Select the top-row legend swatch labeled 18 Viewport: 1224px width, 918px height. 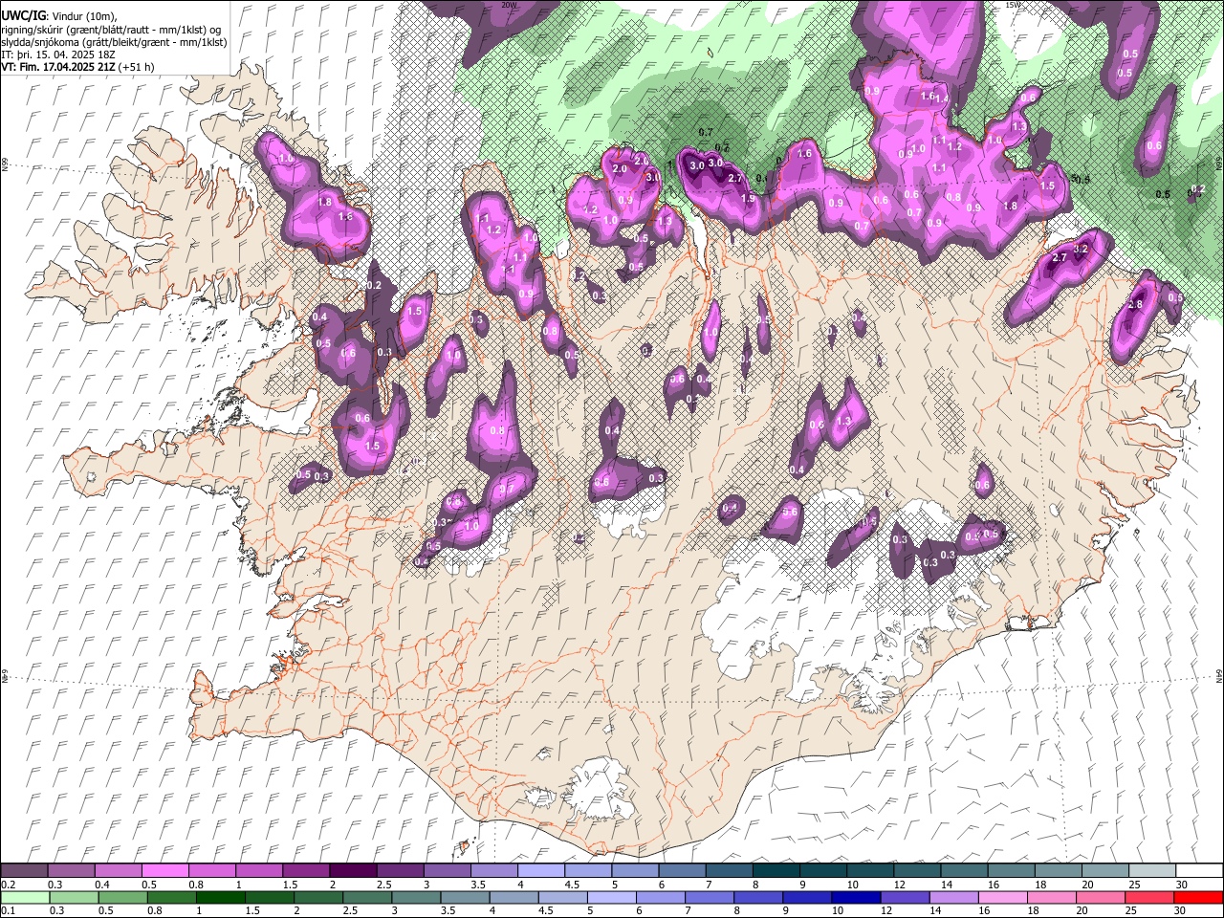(1057, 871)
